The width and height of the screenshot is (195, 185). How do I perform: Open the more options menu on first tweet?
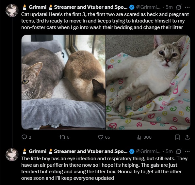click(x=187, y=7)
